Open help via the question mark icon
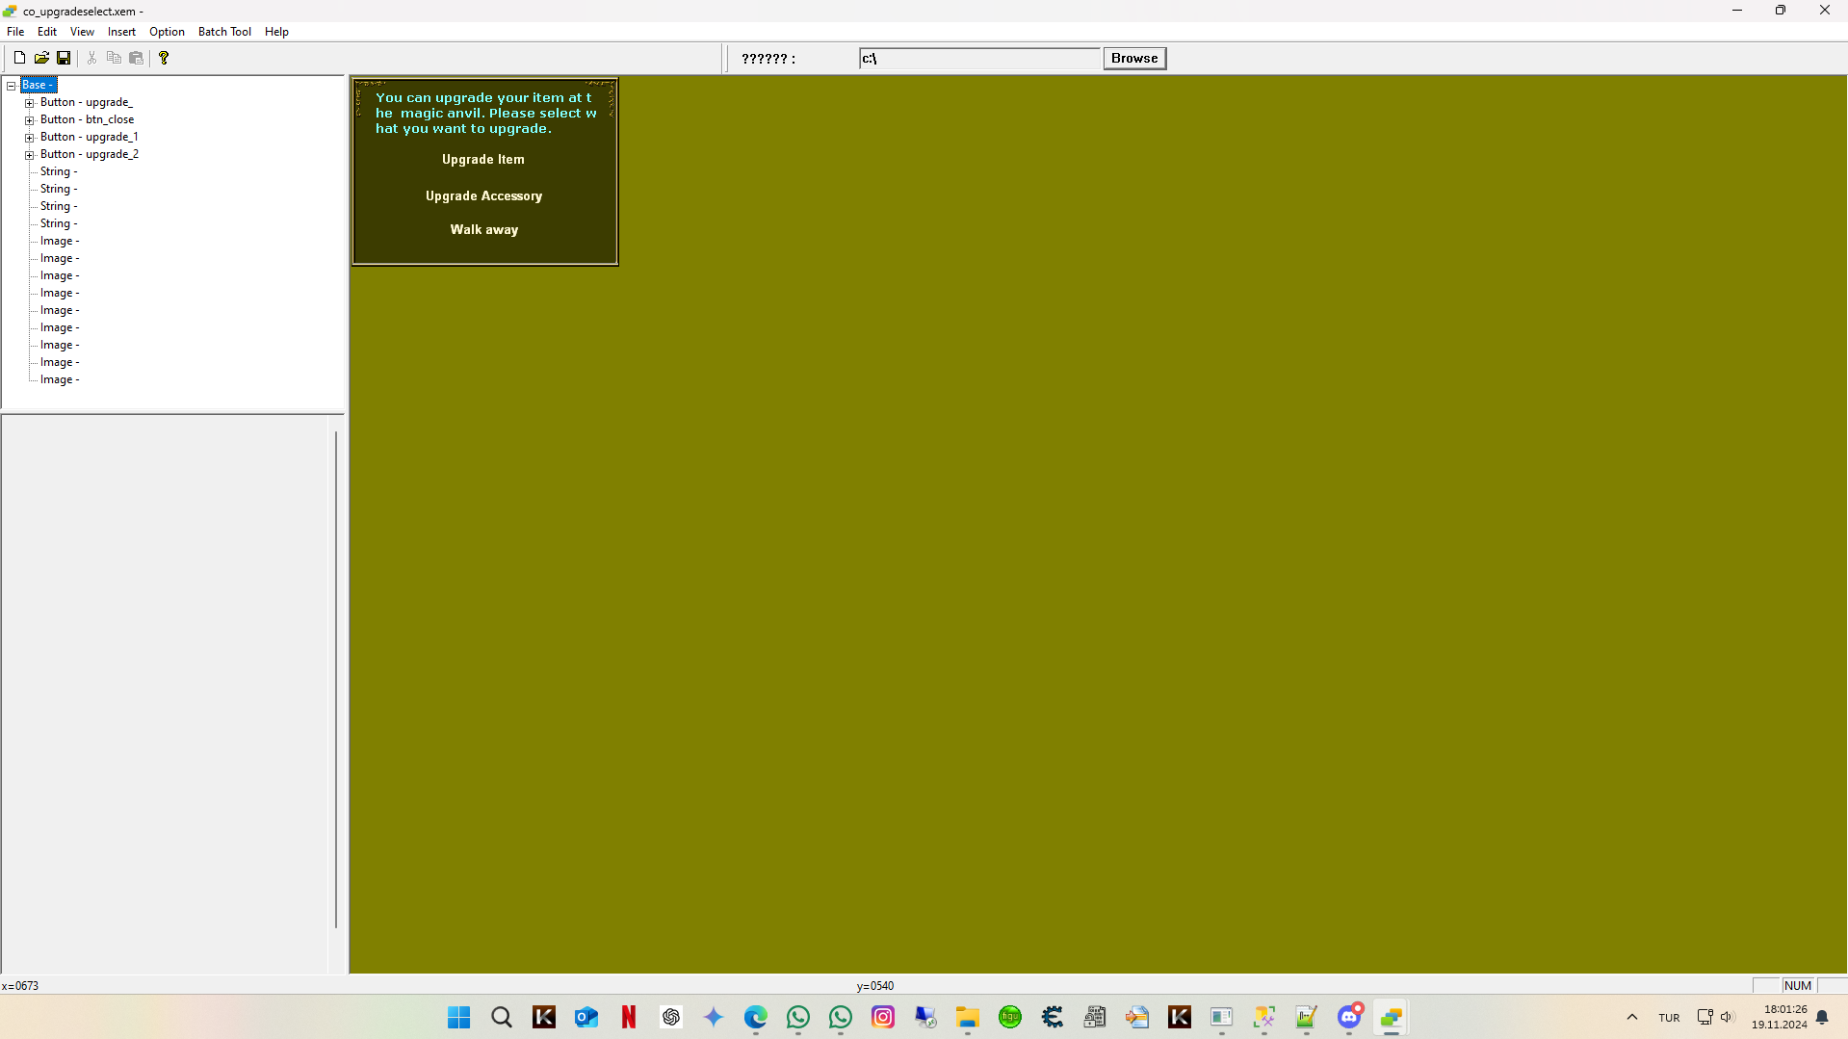 coord(164,57)
